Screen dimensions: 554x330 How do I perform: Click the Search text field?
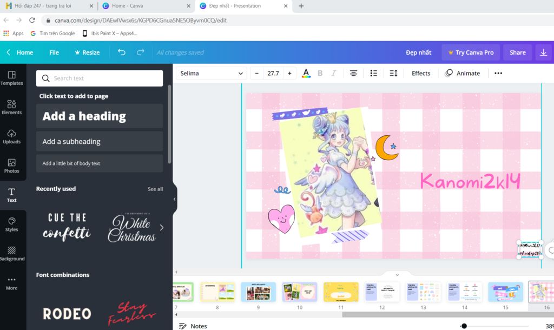100,78
